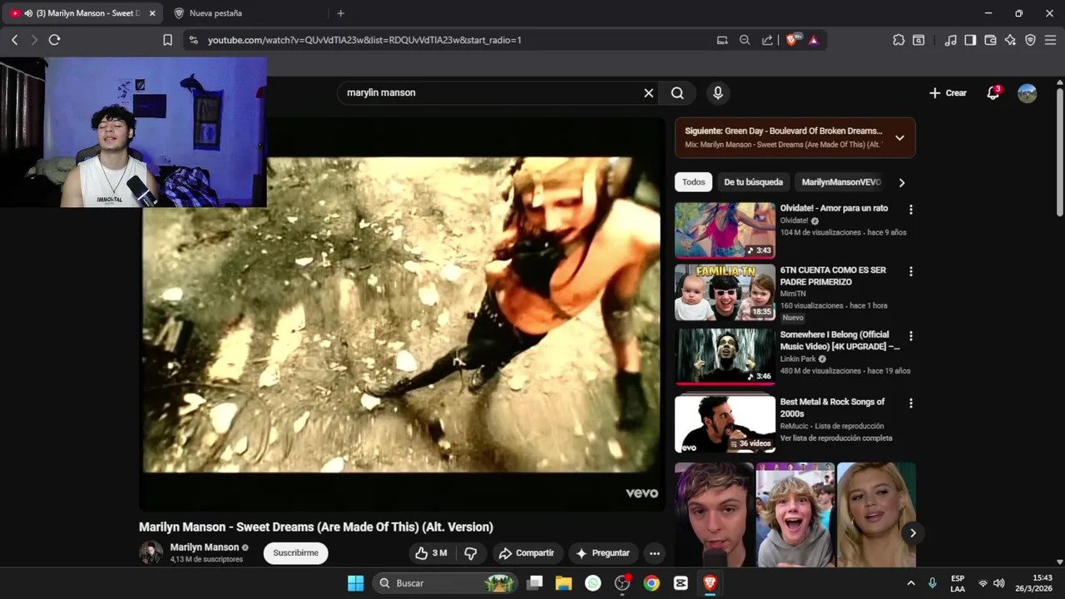Open the FAMILIA TN video thumbnail

tap(725, 292)
